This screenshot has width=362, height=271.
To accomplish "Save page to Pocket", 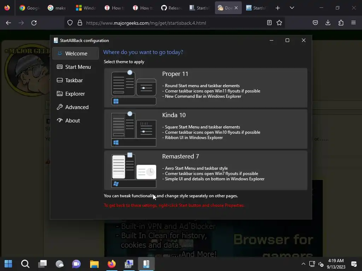I will click(315, 23).
